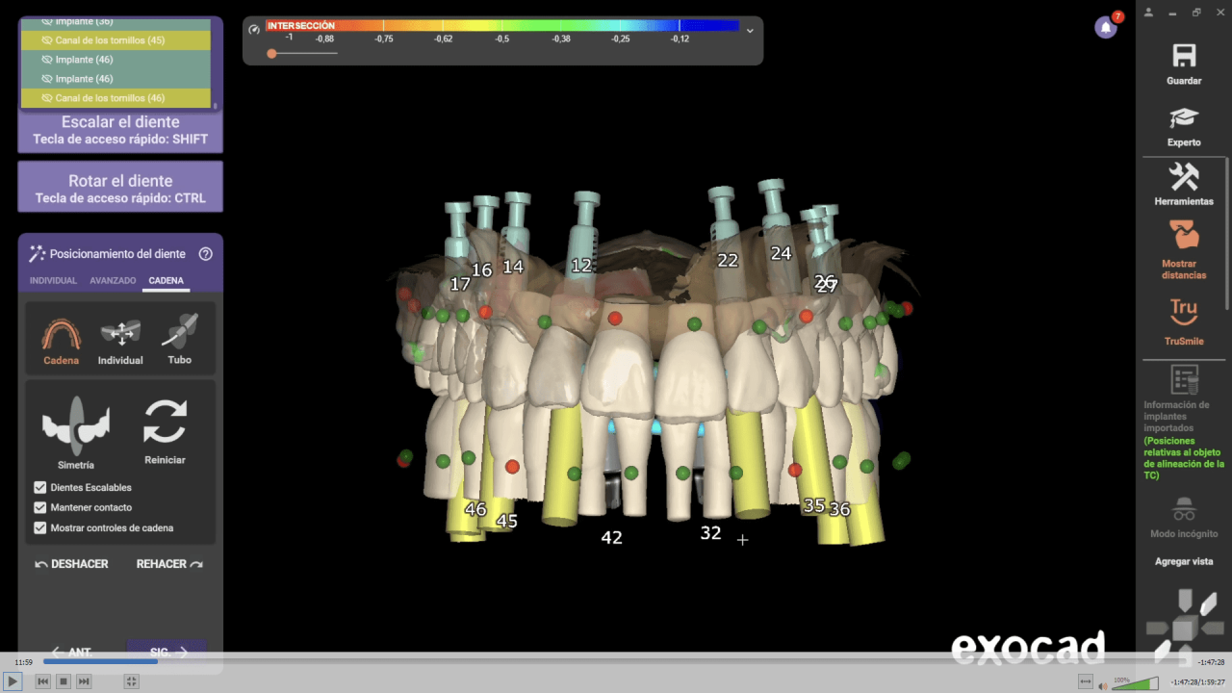Click the user account icon at top right
1232x693 pixels.
(x=1148, y=13)
